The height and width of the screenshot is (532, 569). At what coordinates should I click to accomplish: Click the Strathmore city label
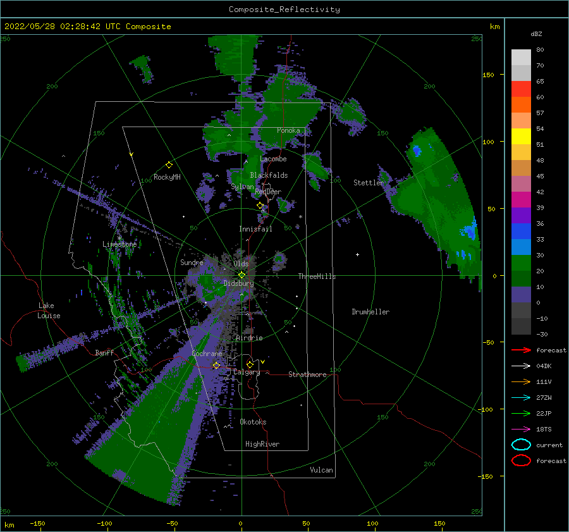click(x=307, y=374)
